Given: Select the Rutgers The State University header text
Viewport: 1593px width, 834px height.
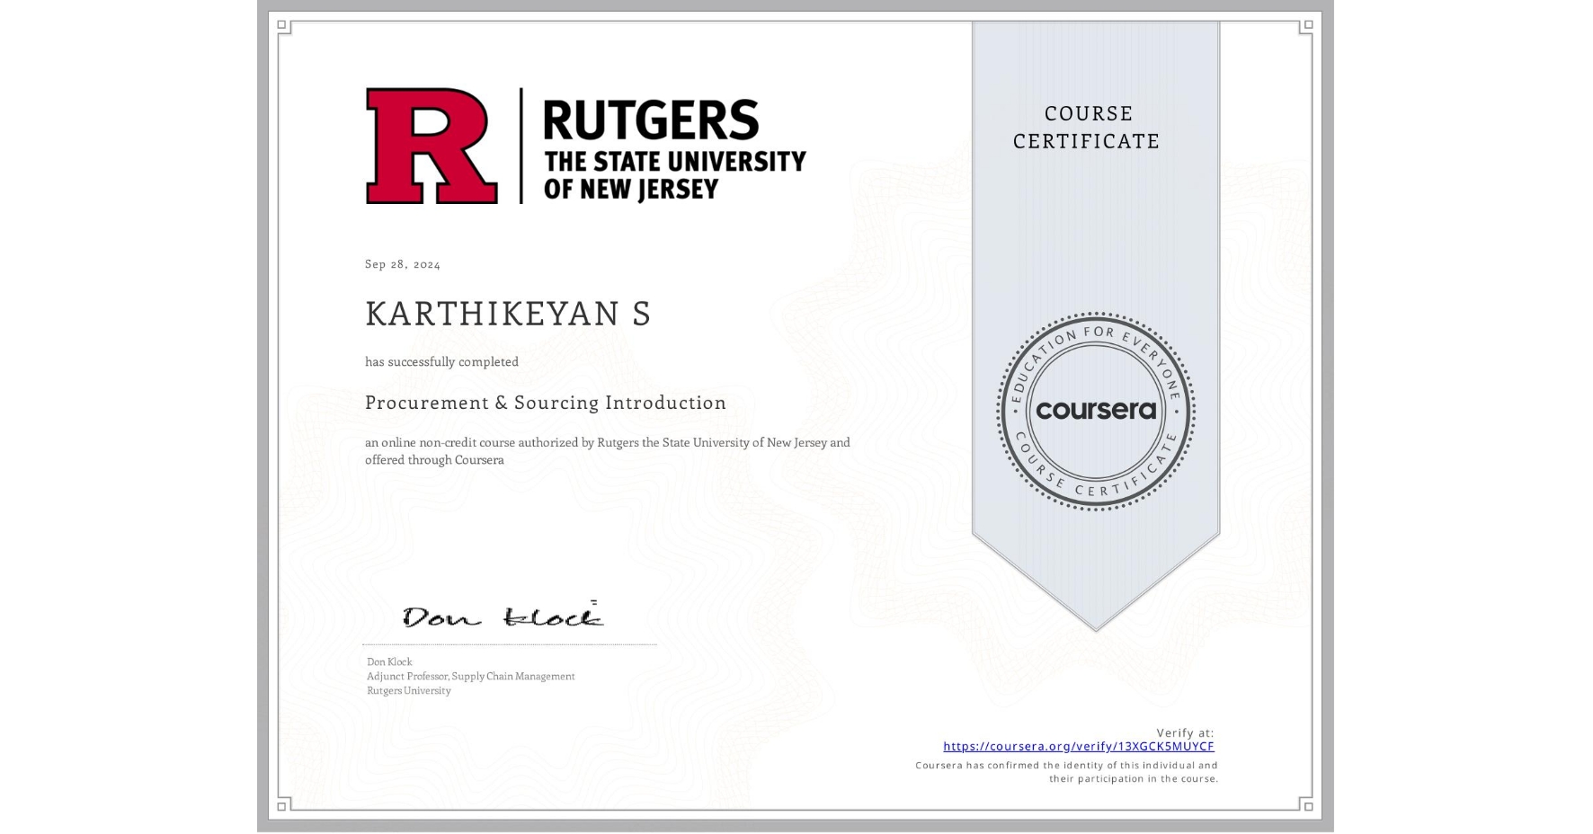Looking at the screenshot, I should (674, 148).
